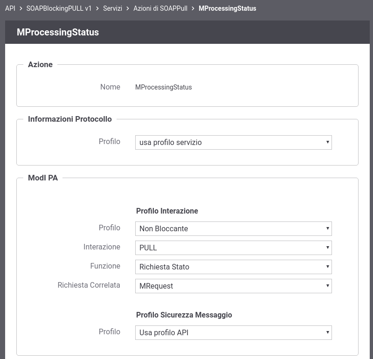
Task: Go to the API breadcrumb link
Action: pyautogui.click(x=10, y=8)
